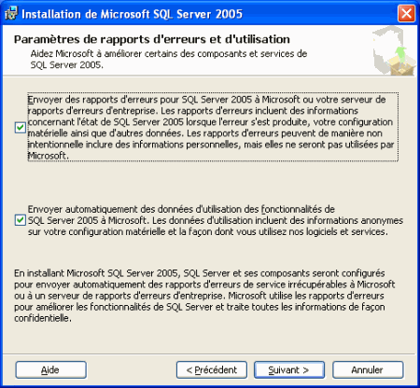This screenshot has height=388, width=420.
Task: Click the 'Installation de Microsoft SQL Server 2005' title
Action: tap(132, 14)
